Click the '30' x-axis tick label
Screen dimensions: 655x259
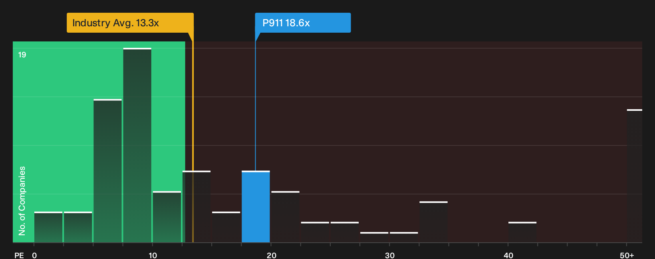click(390, 255)
